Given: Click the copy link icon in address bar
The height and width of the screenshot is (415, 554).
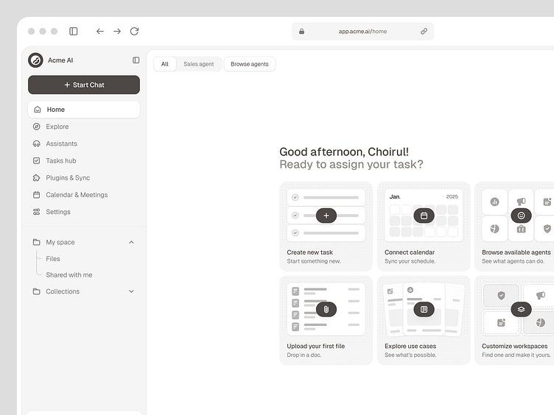Looking at the screenshot, I should [x=424, y=32].
